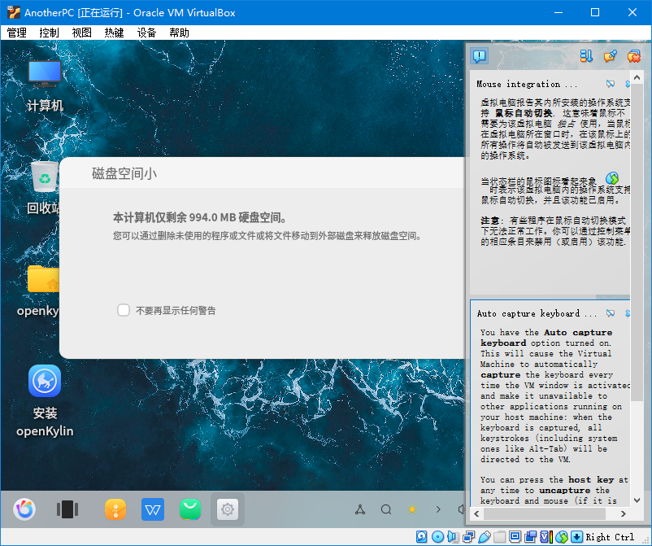This screenshot has width=652, height=546.
Task: Expand the tray with the chevron arrow
Action: [x=438, y=509]
